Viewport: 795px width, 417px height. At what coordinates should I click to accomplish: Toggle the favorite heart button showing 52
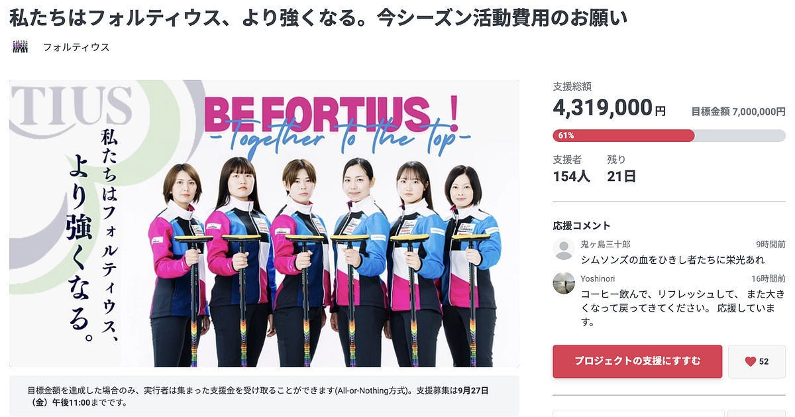757,362
